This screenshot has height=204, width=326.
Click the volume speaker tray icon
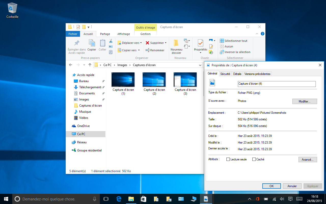point(282,199)
